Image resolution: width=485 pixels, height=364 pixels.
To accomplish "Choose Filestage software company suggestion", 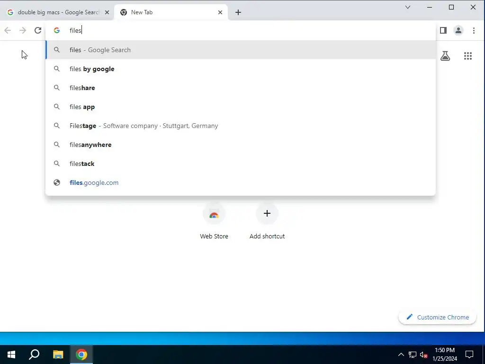I will point(240,126).
